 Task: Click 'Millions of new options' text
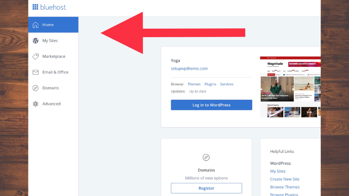[206, 178]
